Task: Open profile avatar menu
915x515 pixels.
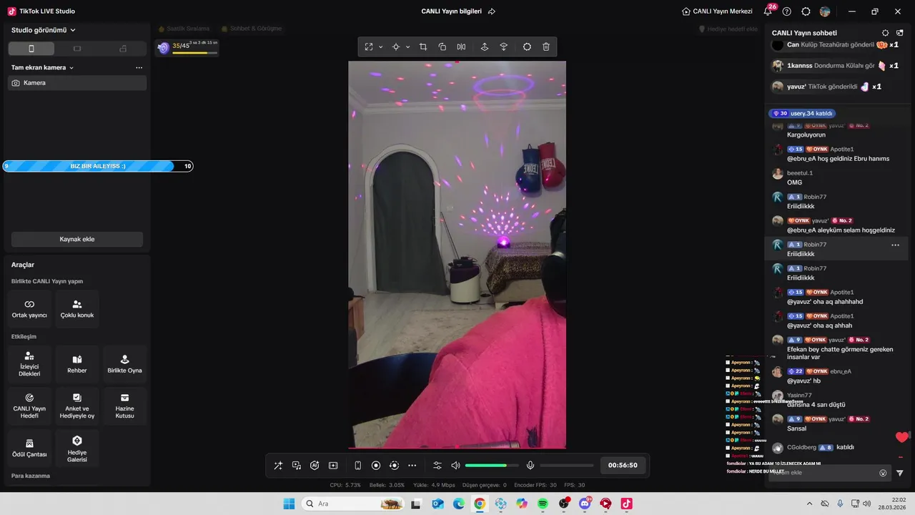Action: tap(825, 11)
